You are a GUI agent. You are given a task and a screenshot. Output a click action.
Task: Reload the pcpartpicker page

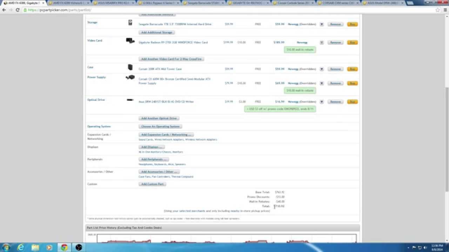click(x=18, y=10)
